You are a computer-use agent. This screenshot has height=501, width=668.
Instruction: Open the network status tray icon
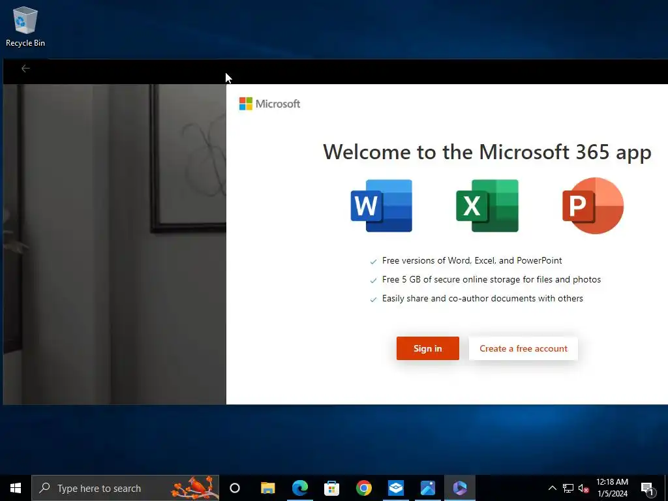coord(568,488)
